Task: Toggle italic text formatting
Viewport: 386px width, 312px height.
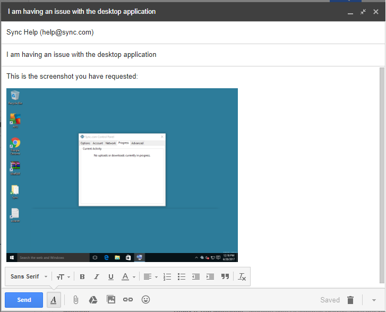Action: (x=97, y=277)
